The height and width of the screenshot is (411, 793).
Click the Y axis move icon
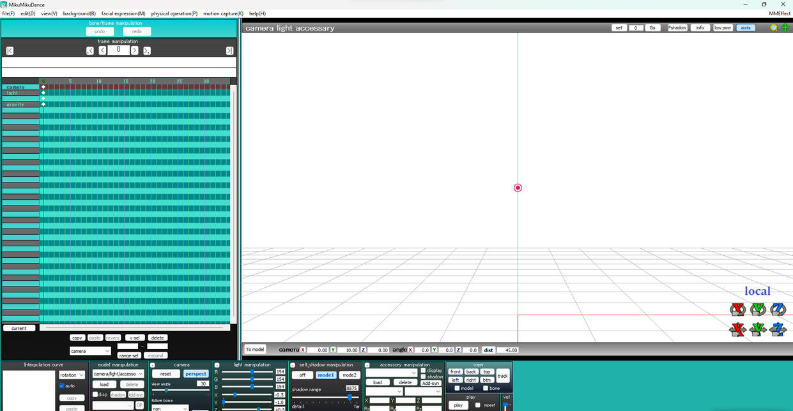point(758,329)
